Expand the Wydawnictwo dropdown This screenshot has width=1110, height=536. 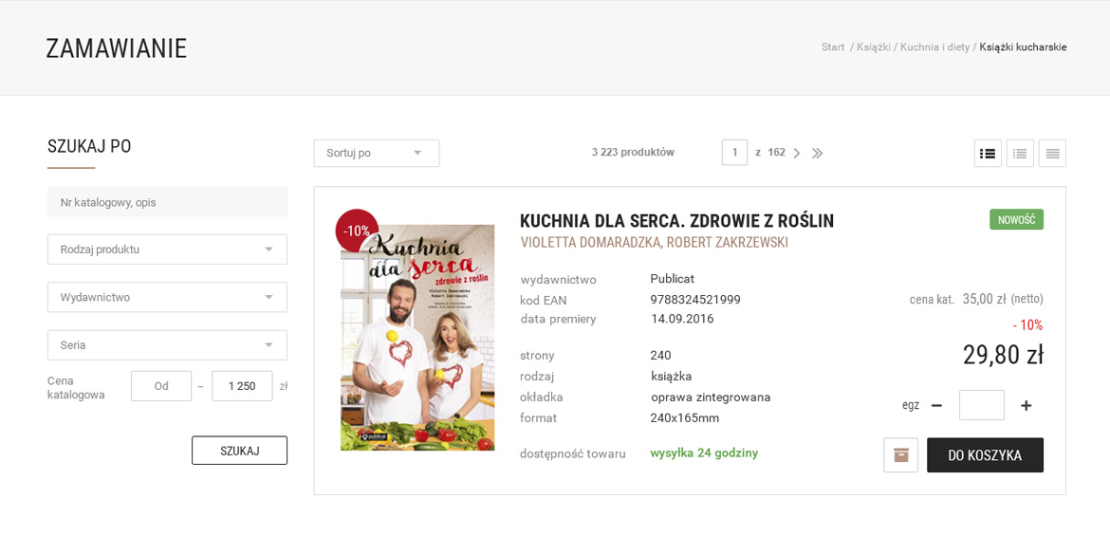[167, 297]
